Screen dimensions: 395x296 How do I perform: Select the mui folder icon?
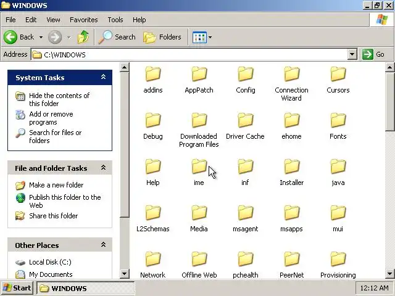point(338,213)
